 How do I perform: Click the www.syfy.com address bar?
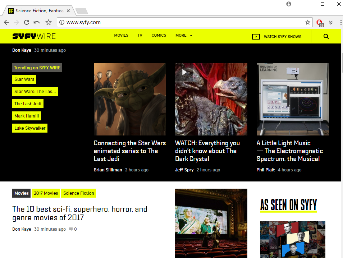(185, 22)
